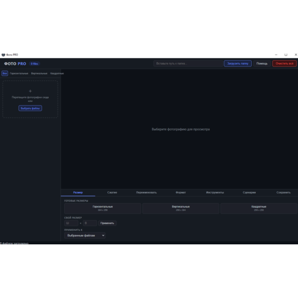Viewport: 298px width, 298px height.
Task: Open the Выбранным файлам dropdown
Action: click(85, 235)
